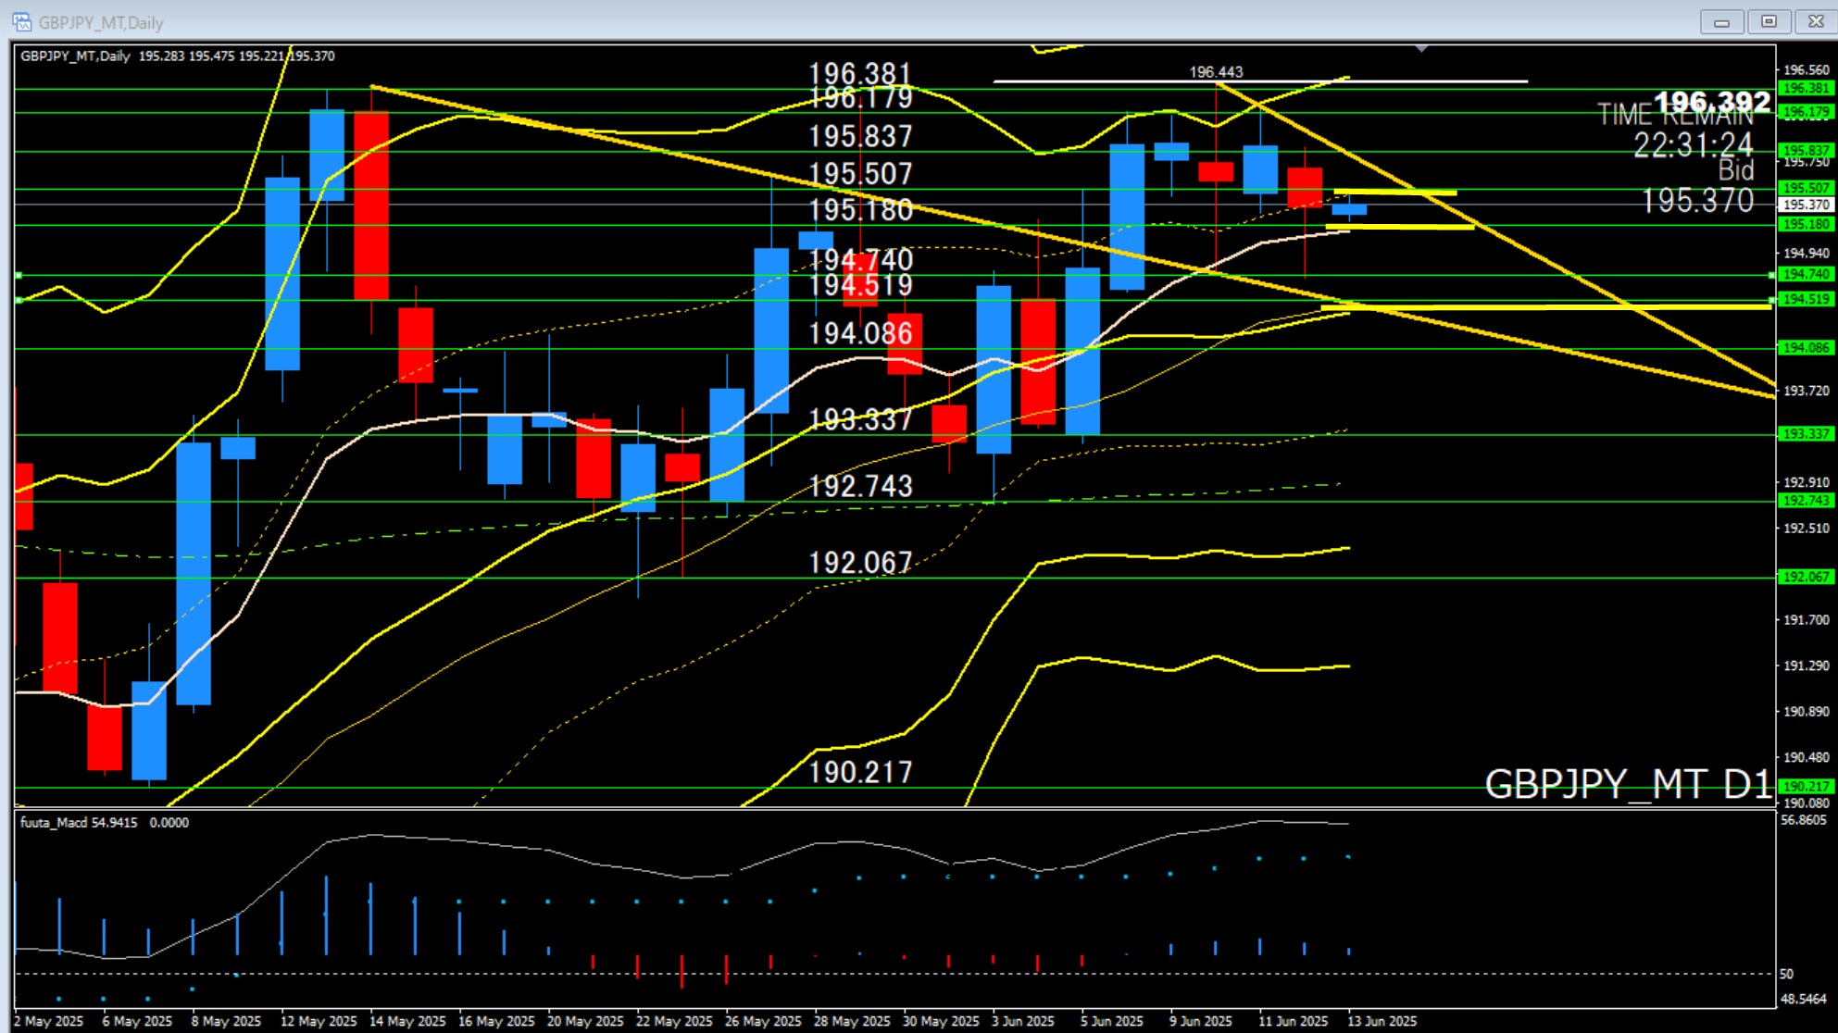Click the 13 Jun 2025 date on the time axis
This screenshot has width=1838, height=1033.
click(x=1382, y=1021)
